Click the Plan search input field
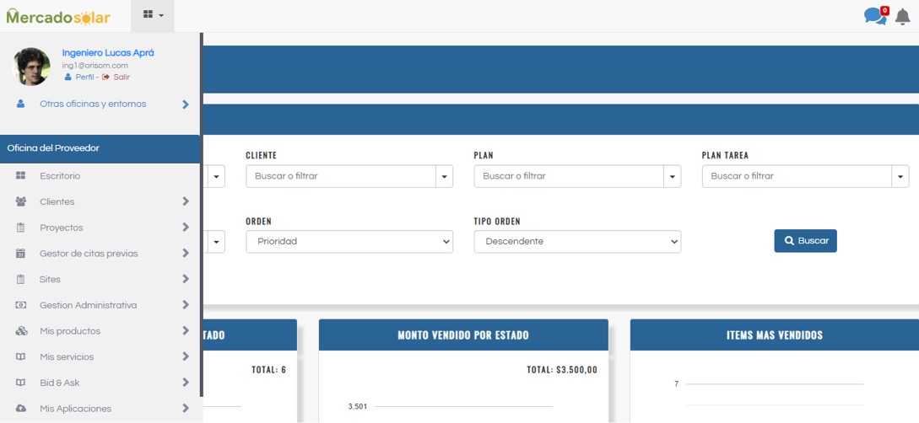Image resolution: width=919 pixels, height=423 pixels. tap(568, 176)
